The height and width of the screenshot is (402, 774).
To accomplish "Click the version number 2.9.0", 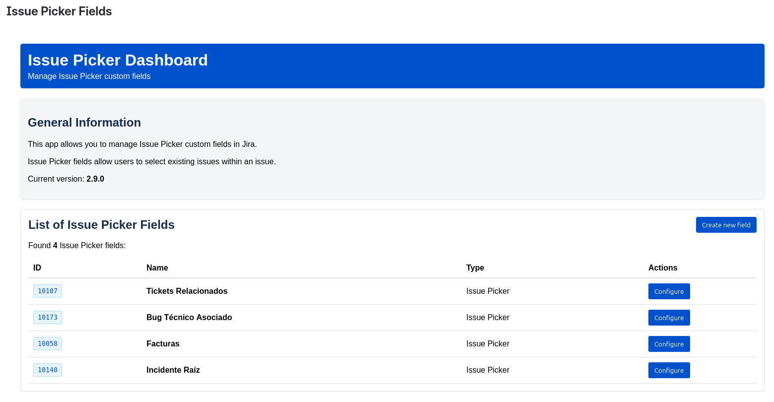I will (x=95, y=179).
